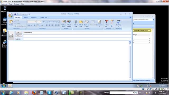
Task: Click the message body scroll down arrow
Action: click(130, 79)
